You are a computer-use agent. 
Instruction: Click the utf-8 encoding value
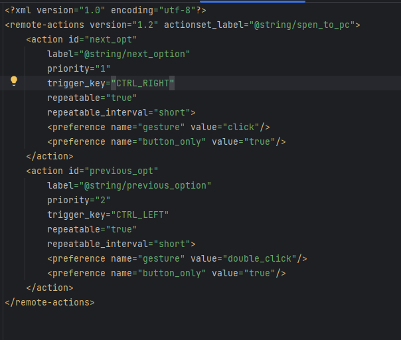tap(177, 10)
